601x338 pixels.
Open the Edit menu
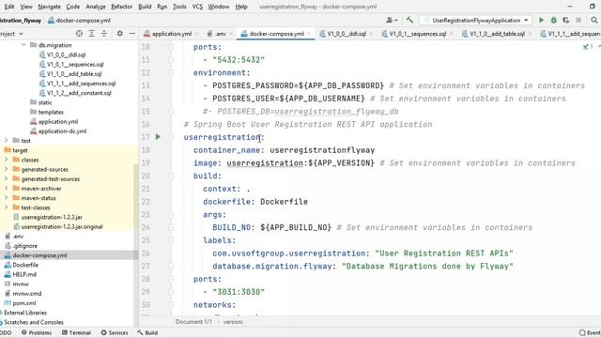8,7
